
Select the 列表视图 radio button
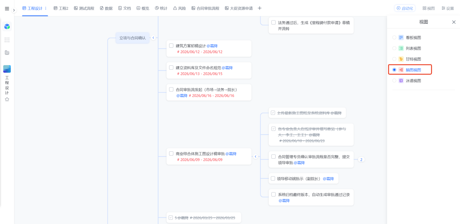(x=394, y=48)
